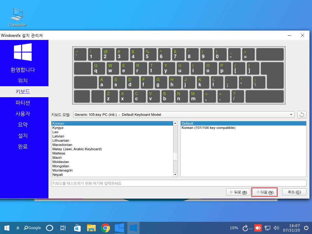Click the M key on keyboard preview
The image size is (312, 234).
[x=196, y=97]
